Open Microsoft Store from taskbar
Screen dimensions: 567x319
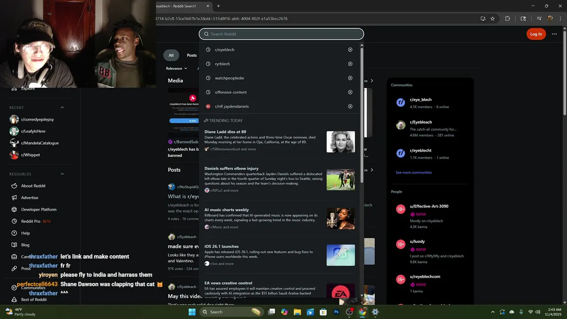(x=323, y=312)
